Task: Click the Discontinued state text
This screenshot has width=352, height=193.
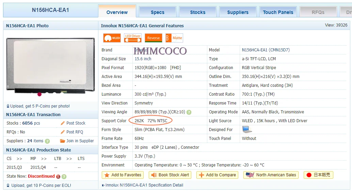Action: pos(41,176)
